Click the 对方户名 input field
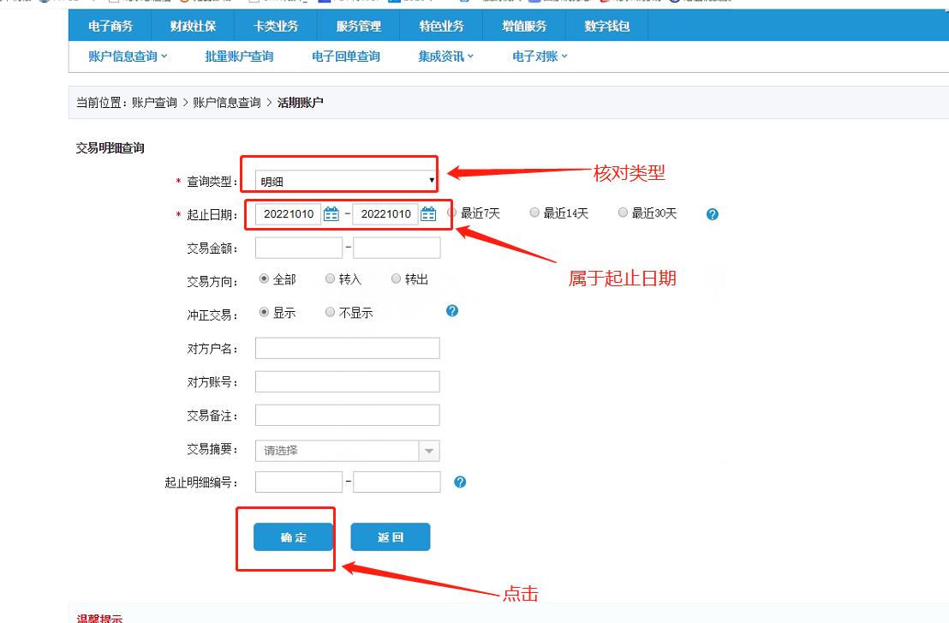Screen dimensions: 949x623 click(x=347, y=348)
